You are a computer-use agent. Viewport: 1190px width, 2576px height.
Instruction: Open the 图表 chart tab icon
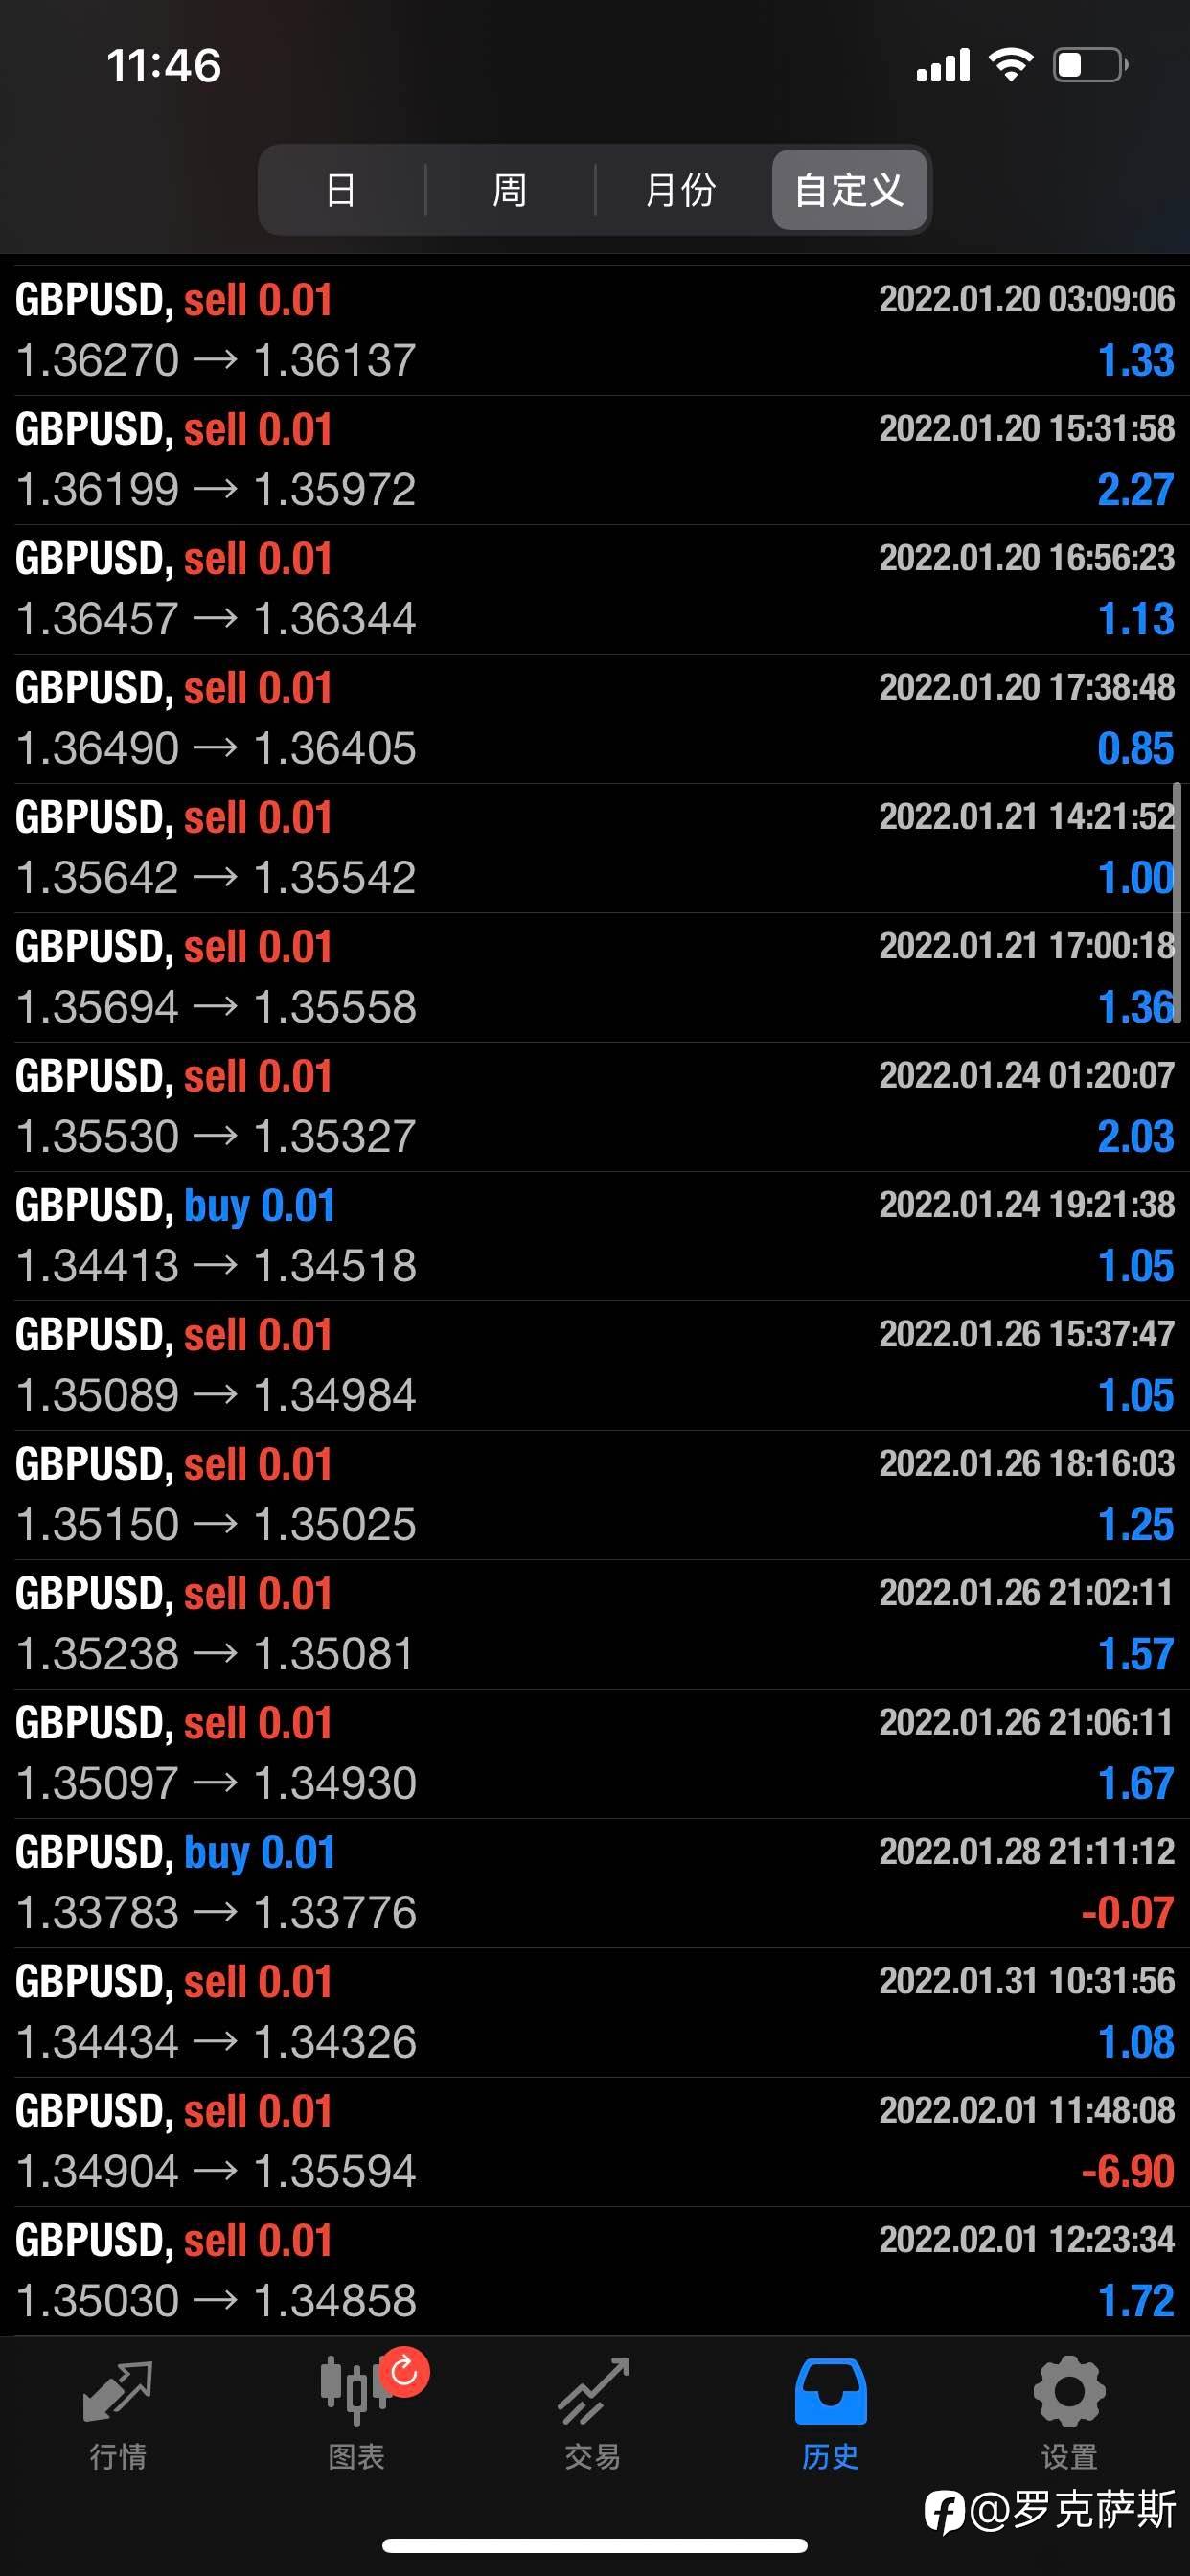pyautogui.click(x=356, y=2391)
